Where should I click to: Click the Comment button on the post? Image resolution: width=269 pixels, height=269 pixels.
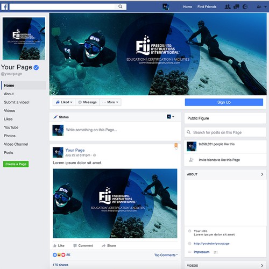coord(83,245)
